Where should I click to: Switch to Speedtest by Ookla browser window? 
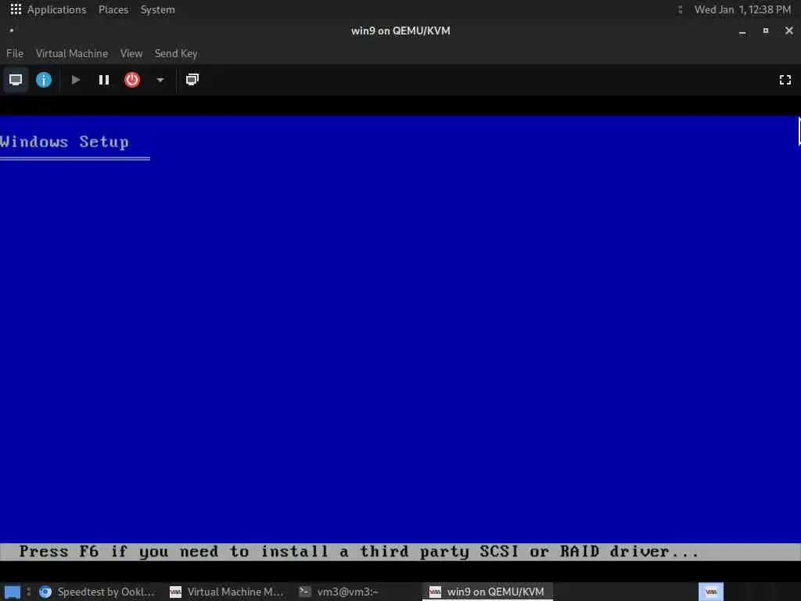(97, 592)
